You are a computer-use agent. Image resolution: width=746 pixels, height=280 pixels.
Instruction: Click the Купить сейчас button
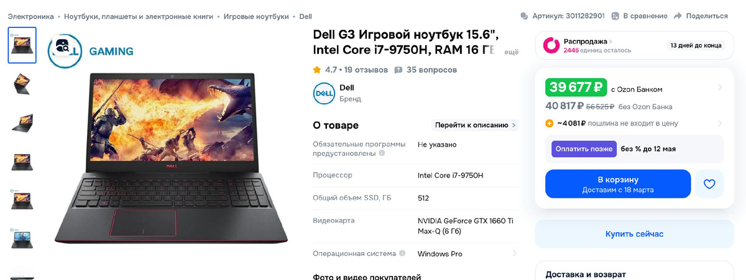pyautogui.click(x=634, y=234)
